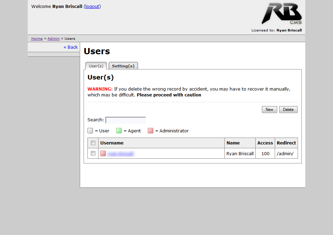Go to Home via breadcrumb
Image resolution: width=333 pixels, height=235 pixels.
[x=37, y=38]
